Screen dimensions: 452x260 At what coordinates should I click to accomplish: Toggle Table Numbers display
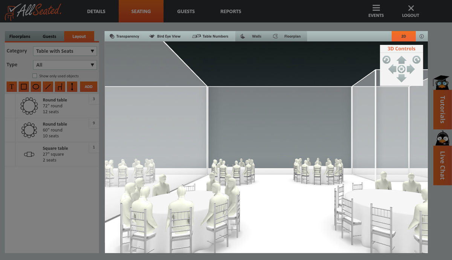tap(210, 37)
